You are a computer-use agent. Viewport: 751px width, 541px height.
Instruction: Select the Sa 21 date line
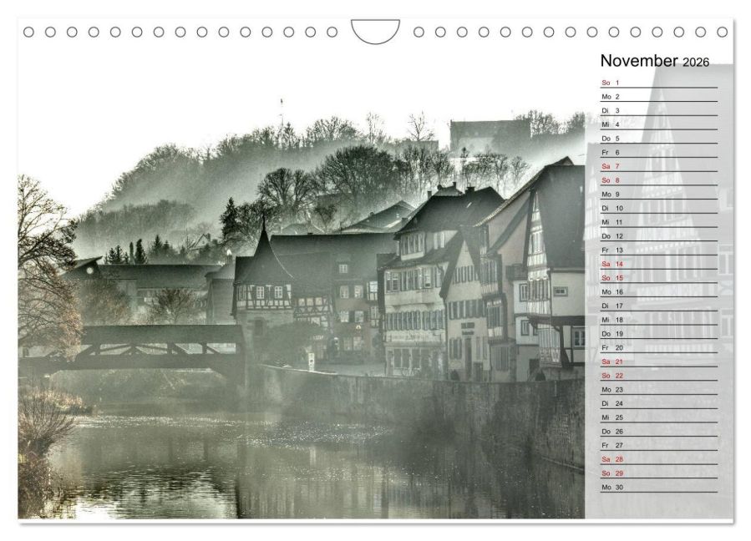point(659,362)
